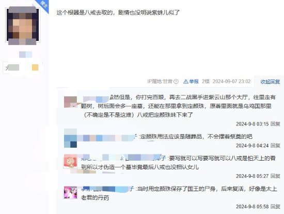Reply to the 2024-9-8 05:27 comment
The image size is (284, 214).
(275, 176)
